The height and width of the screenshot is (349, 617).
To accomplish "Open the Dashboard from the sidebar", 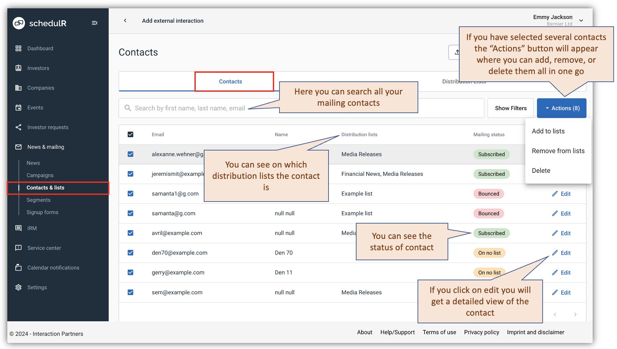I will (x=40, y=48).
